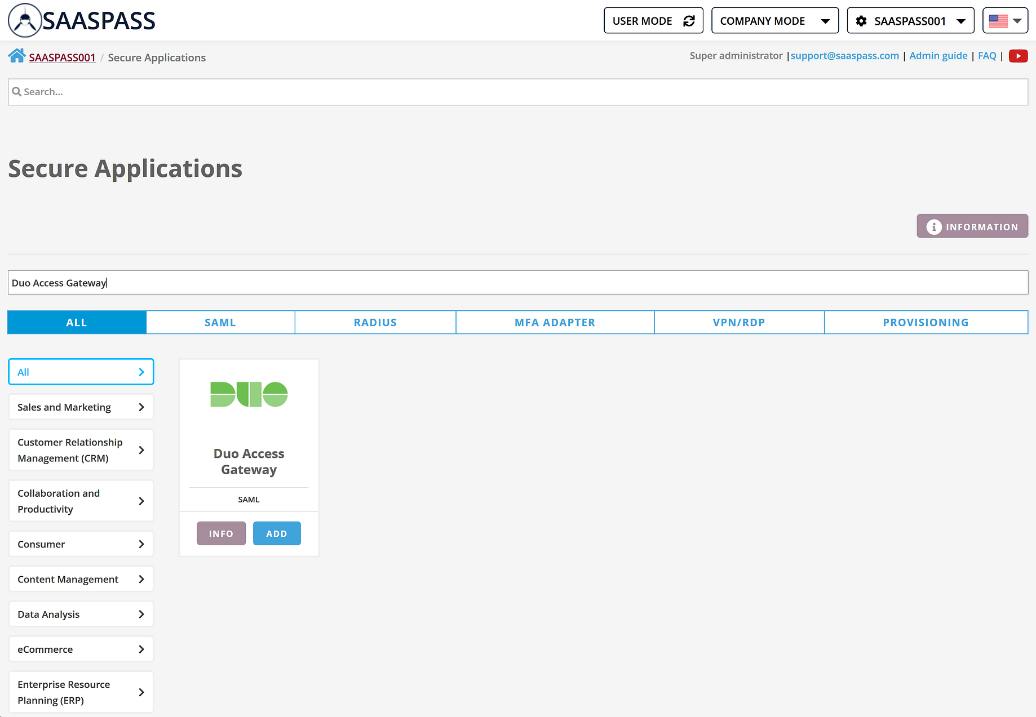The height and width of the screenshot is (717, 1036).
Task: Click the Duo Access Gateway card title
Action: (249, 461)
